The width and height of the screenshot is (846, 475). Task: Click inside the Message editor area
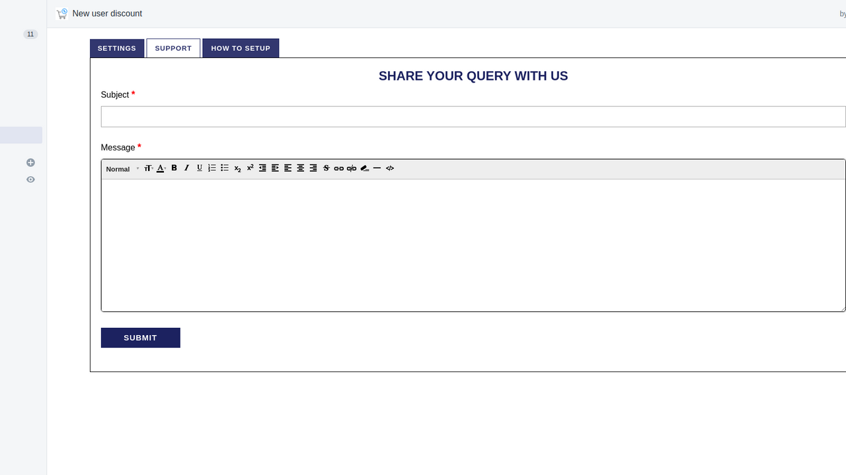tap(473, 245)
